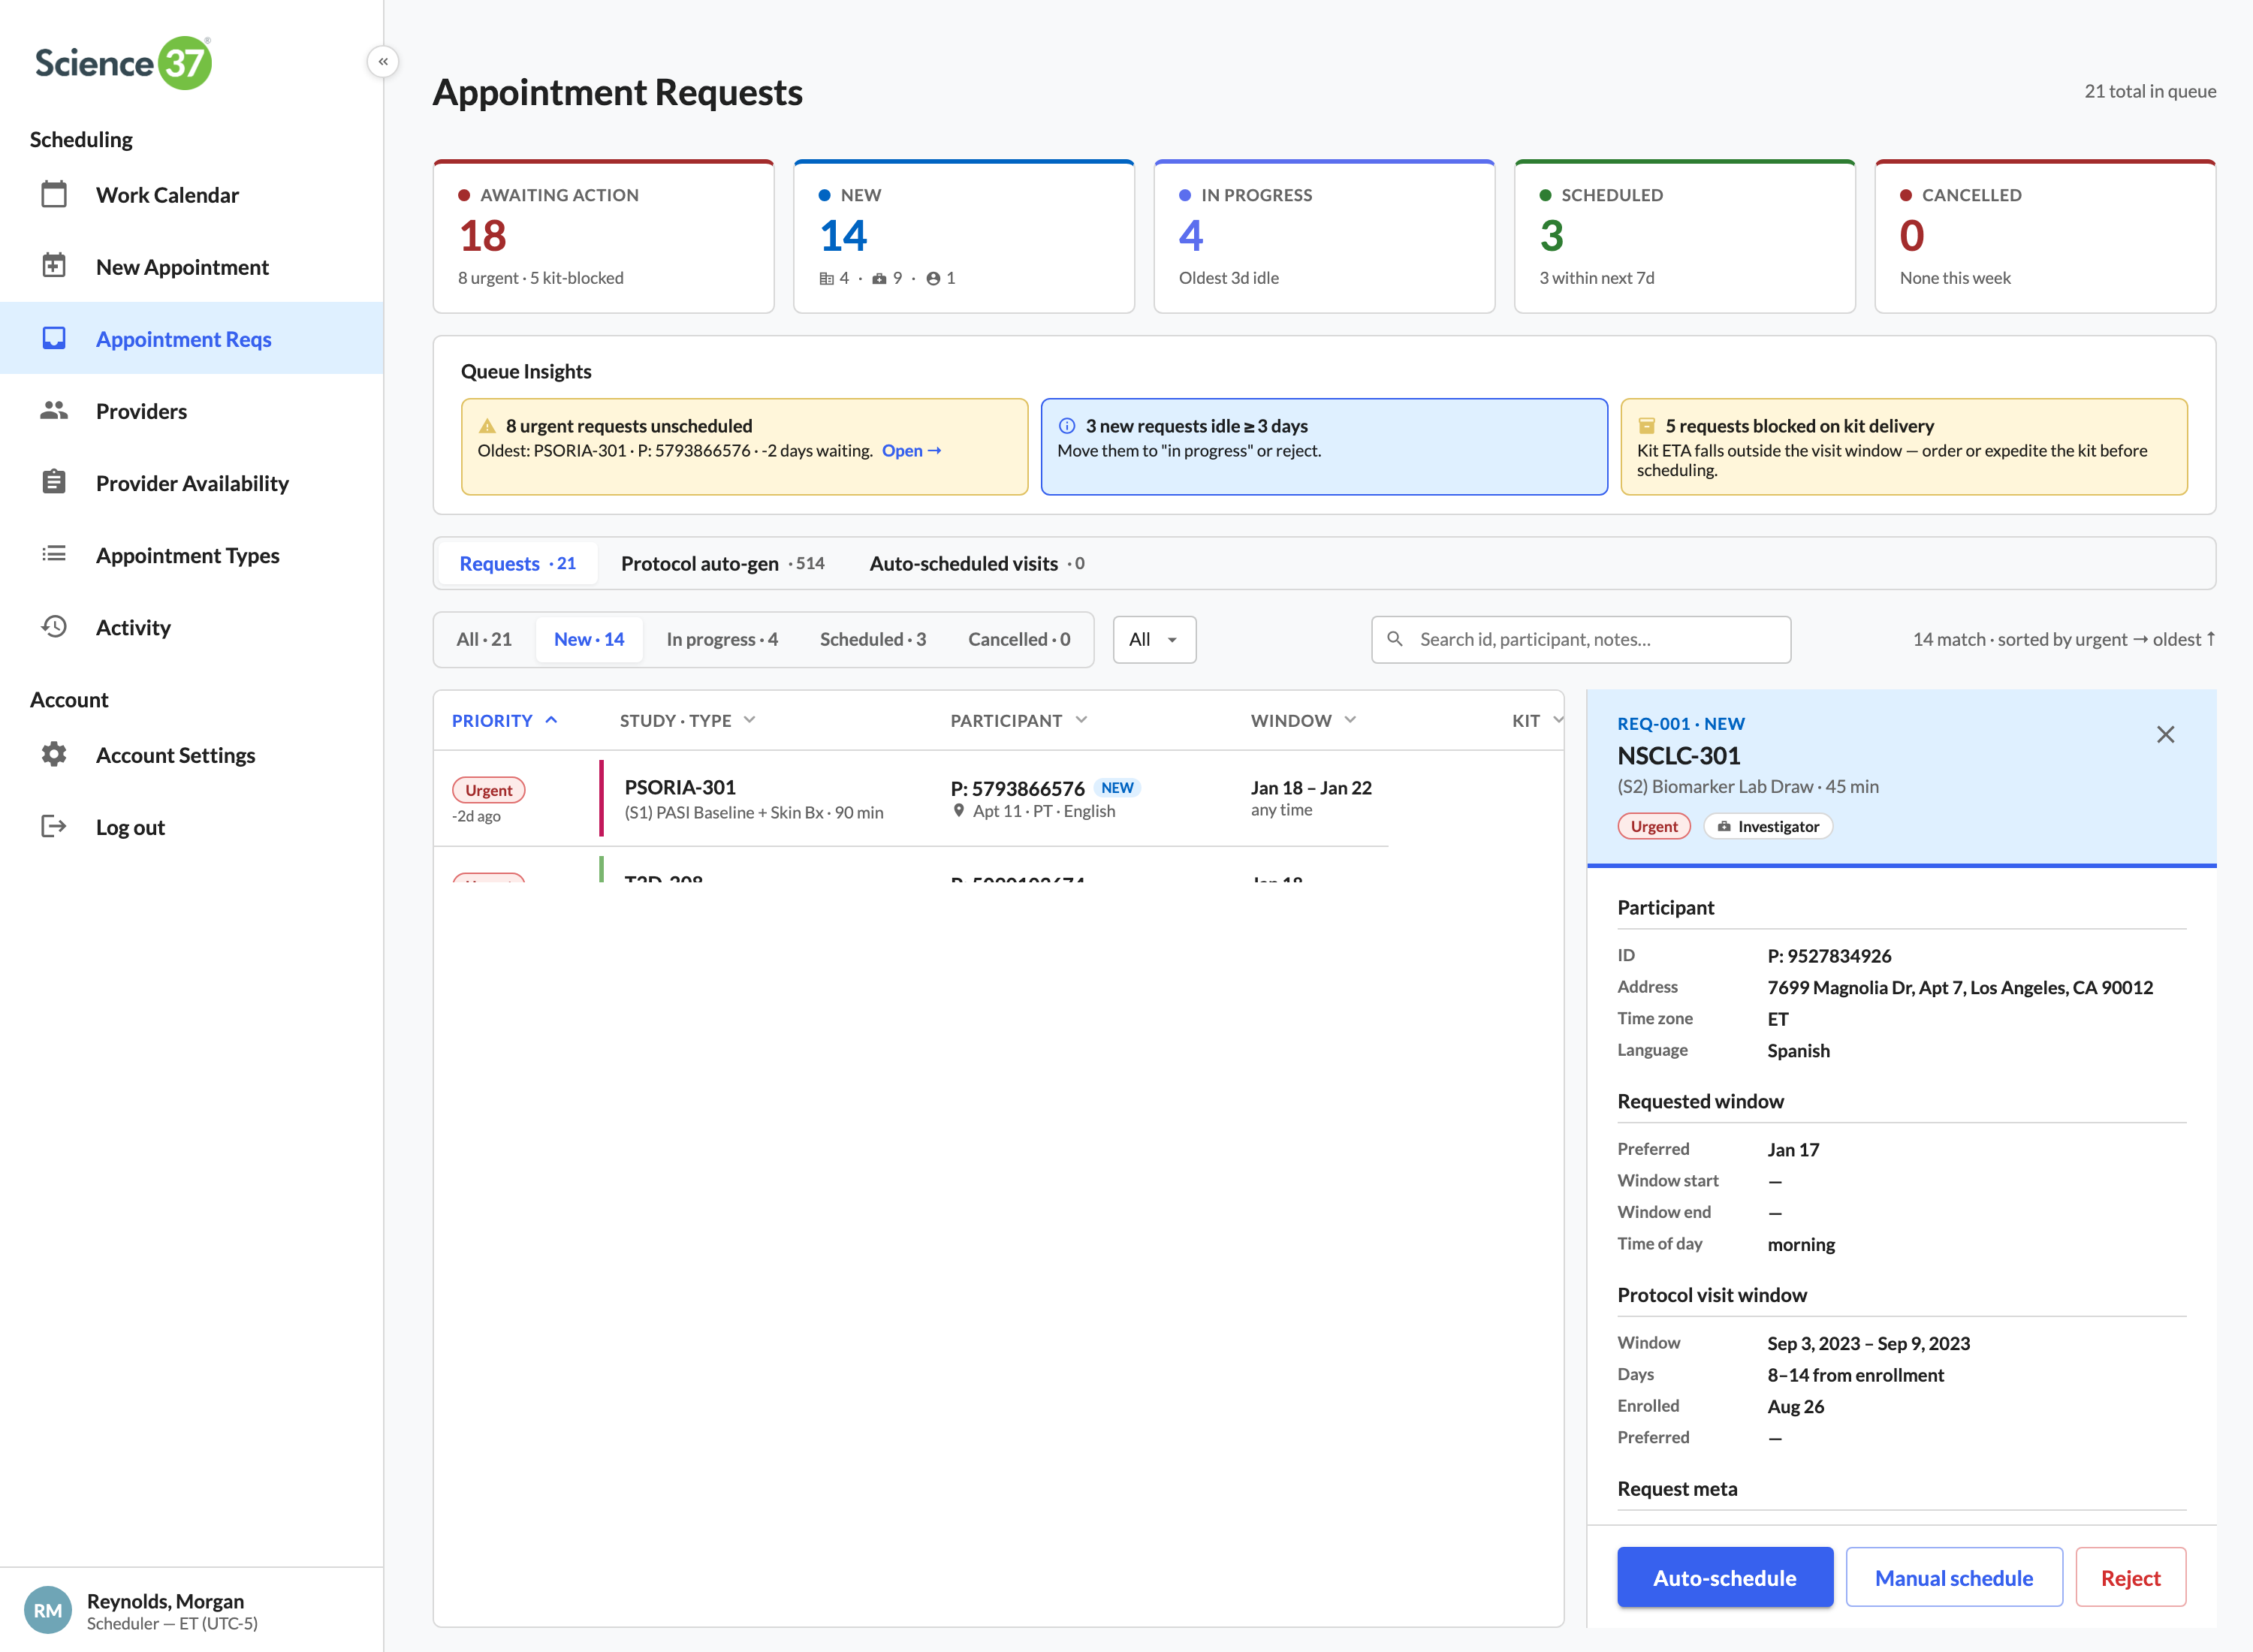
Task: Click the Investigator badge in detail panel
Action: [1768, 827]
